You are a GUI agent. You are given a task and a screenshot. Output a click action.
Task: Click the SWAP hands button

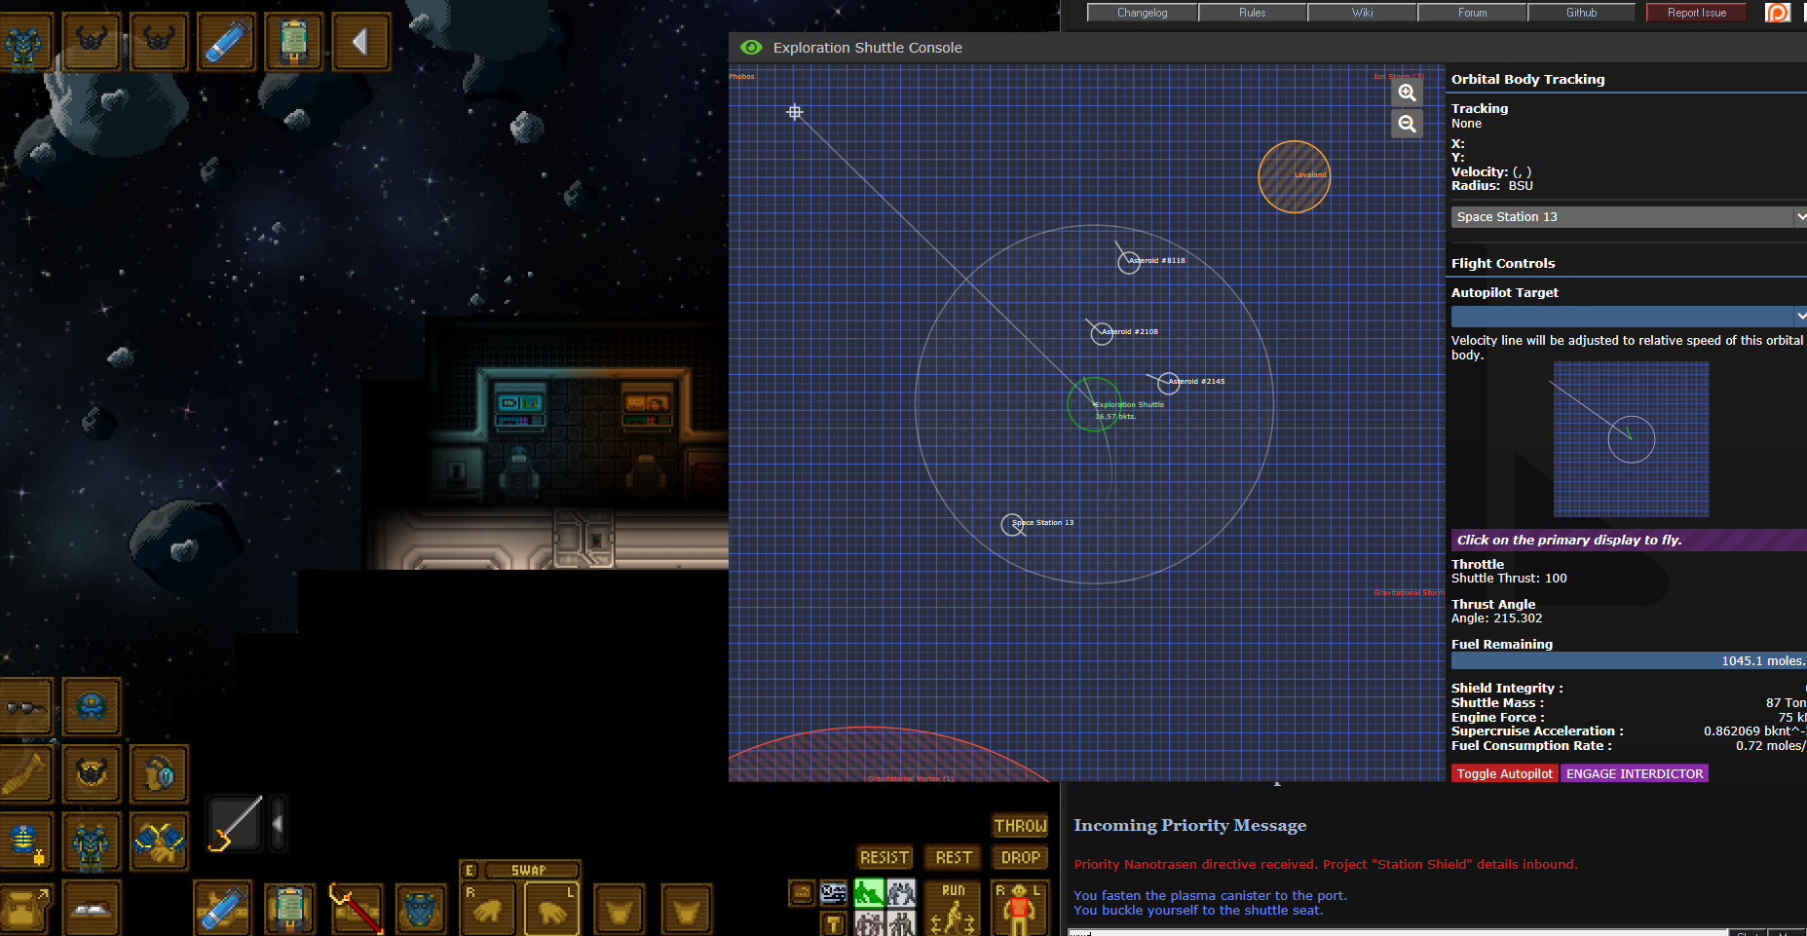(530, 870)
